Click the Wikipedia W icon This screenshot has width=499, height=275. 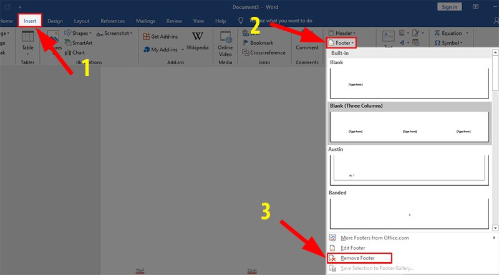[x=197, y=36]
